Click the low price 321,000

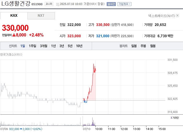coord(103,36)
